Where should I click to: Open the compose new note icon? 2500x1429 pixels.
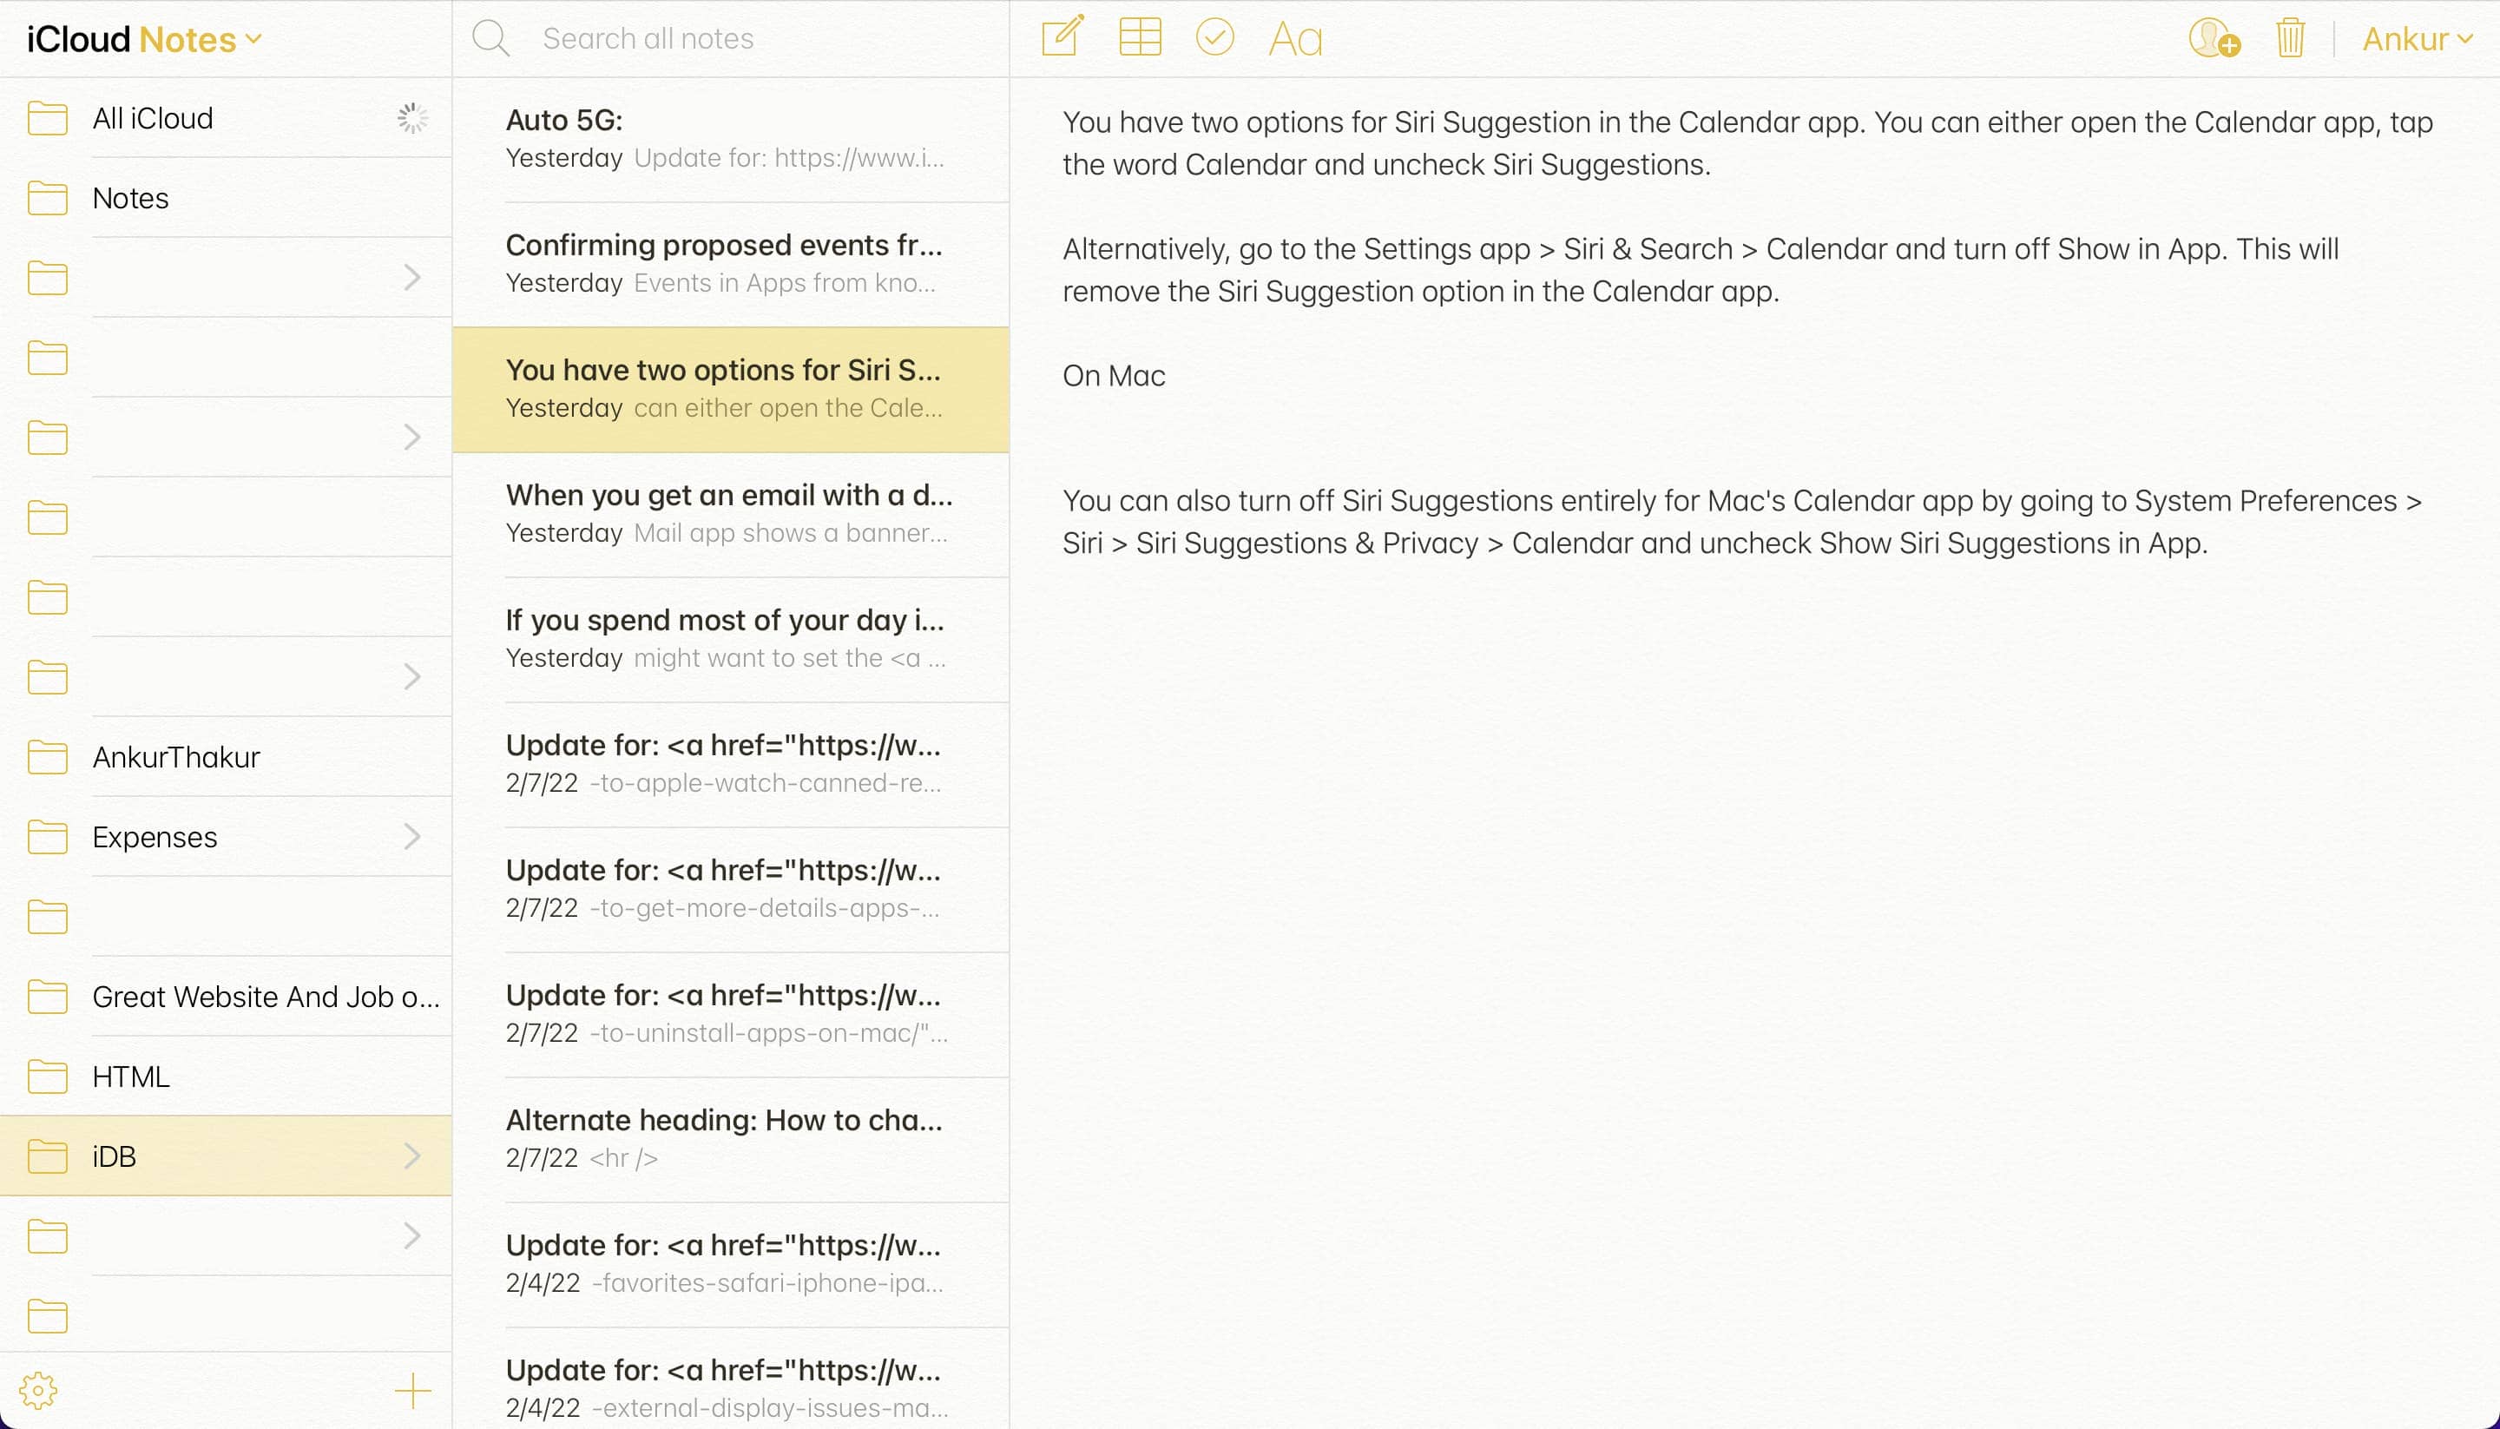coord(1061,38)
